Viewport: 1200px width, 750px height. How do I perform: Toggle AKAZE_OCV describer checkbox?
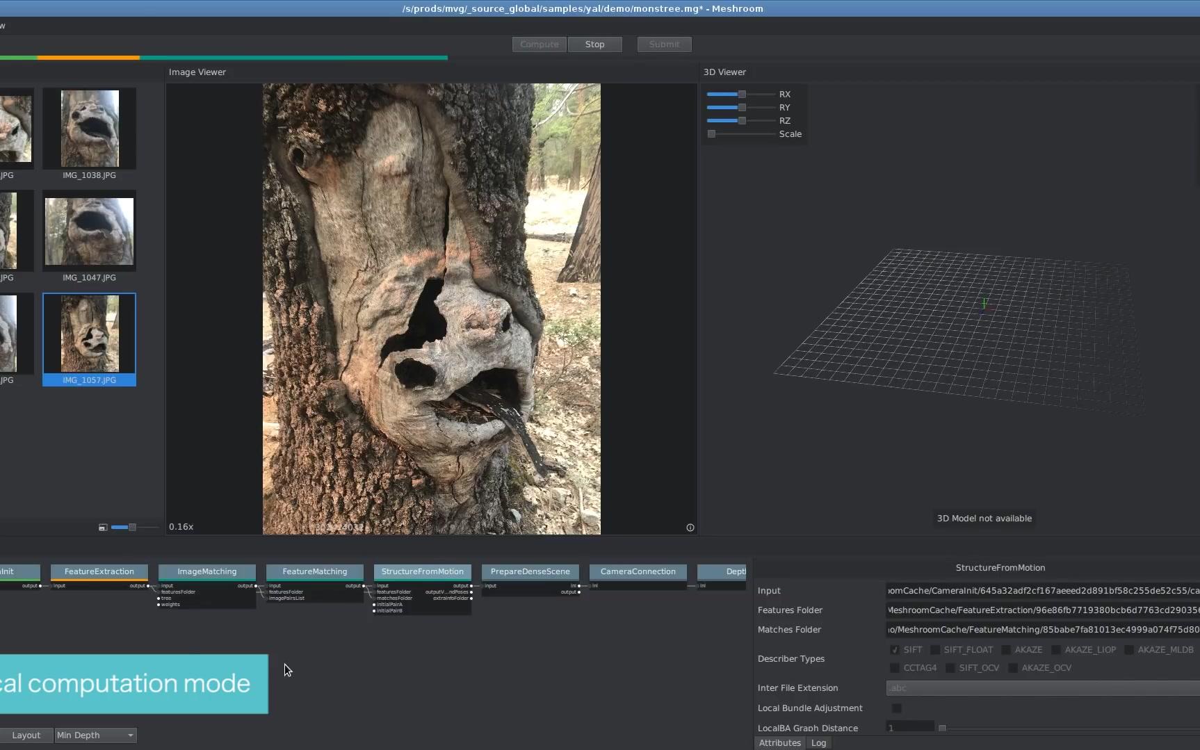pos(1013,668)
